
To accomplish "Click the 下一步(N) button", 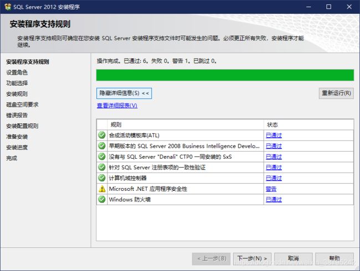I will coord(252,259).
